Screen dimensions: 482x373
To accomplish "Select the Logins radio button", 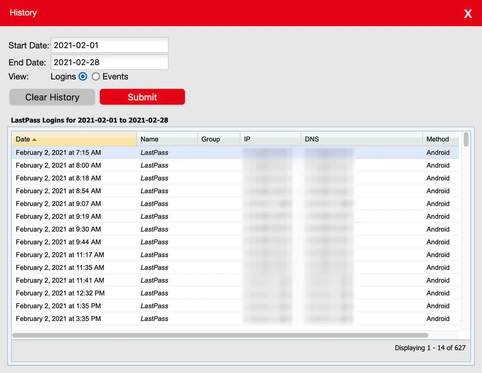I will 83,77.
